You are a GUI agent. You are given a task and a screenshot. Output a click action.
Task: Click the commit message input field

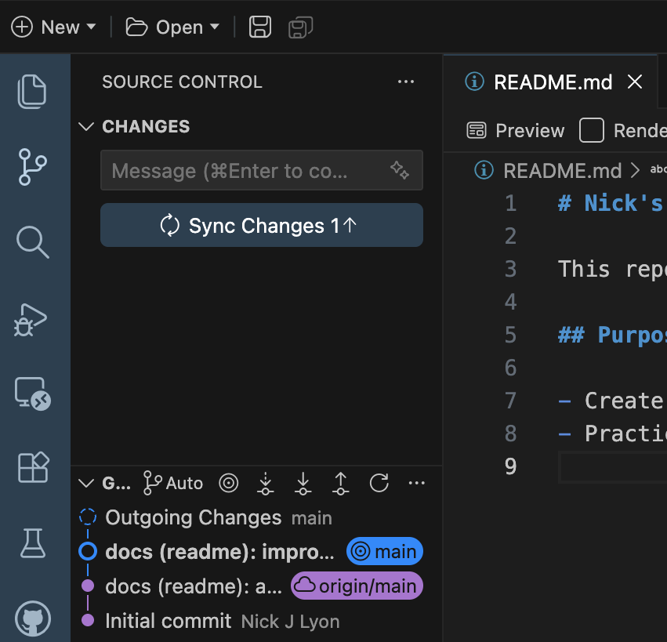click(x=243, y=171)
